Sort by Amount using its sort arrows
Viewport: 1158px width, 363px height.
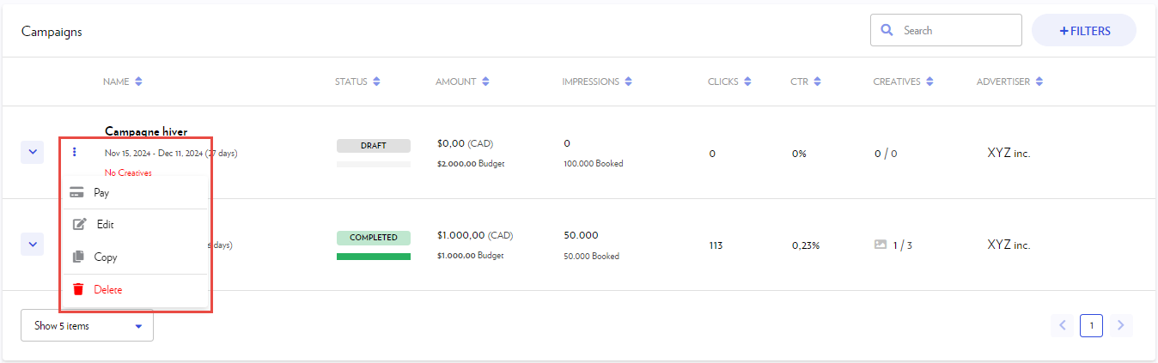coord(485,82)
